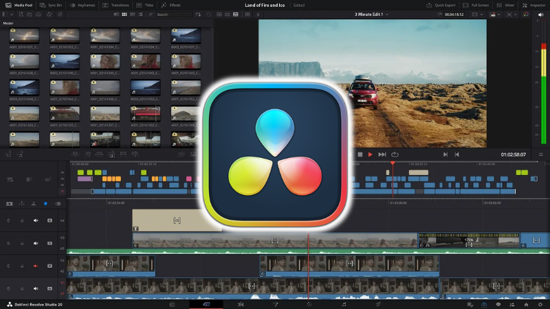Click the Quick Export button
This screenshot has height=309, width=550.
pos(441,5)
